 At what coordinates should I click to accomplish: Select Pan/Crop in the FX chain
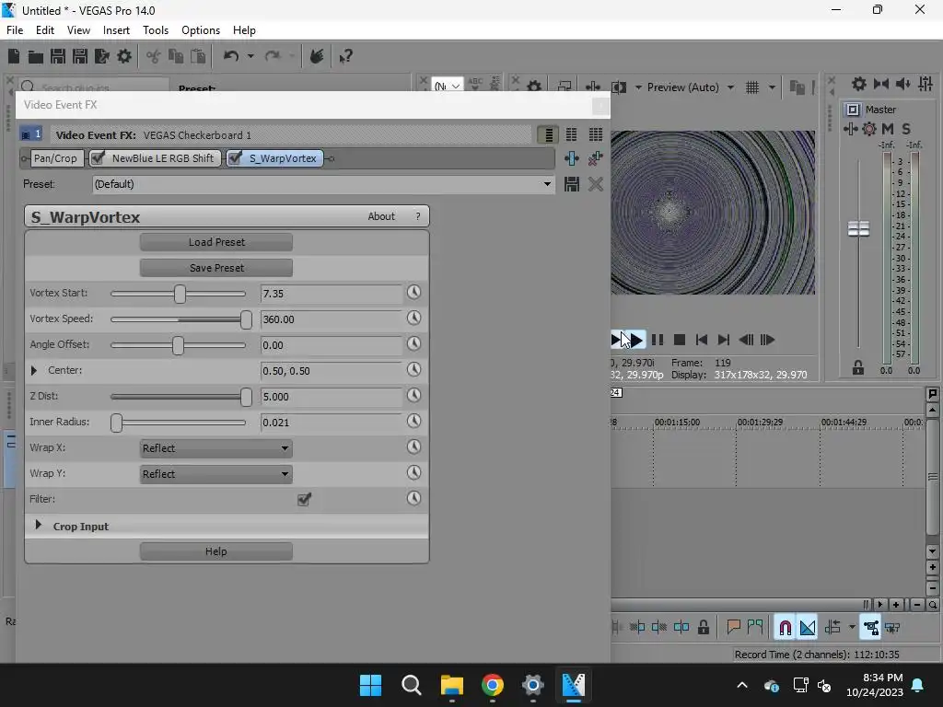[55, 158]
